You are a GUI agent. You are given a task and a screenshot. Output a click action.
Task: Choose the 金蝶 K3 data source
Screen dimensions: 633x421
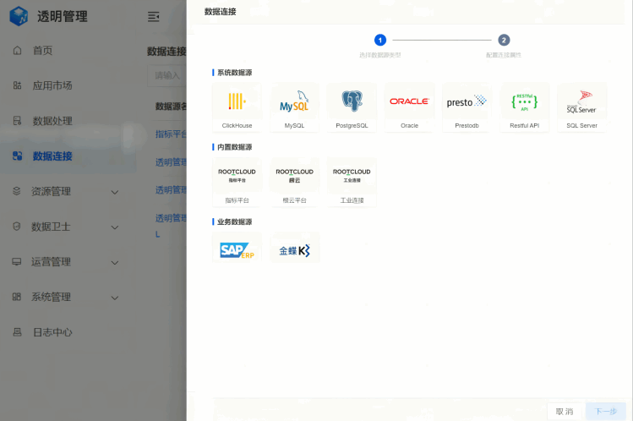[x=294, y=250]
